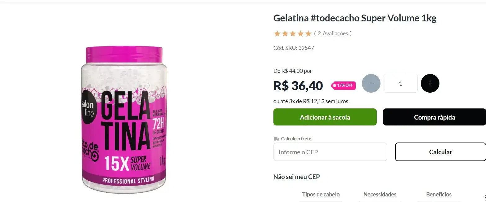486x202 pixels.
Task: Select the Necessidades tab
Action: (x=380, y=195)
